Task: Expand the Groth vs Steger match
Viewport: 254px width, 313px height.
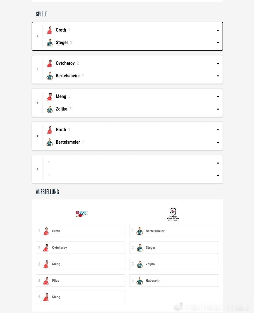Action: coord(37,36)
